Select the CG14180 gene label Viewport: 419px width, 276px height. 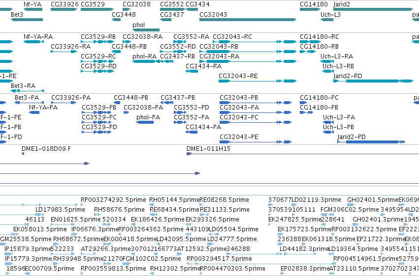(x=314, y=4)
